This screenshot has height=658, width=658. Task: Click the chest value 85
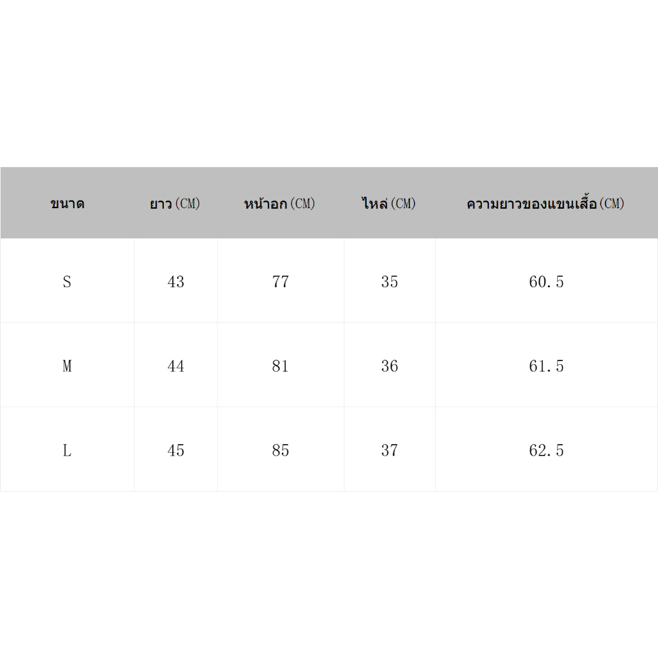pos(281,450)
